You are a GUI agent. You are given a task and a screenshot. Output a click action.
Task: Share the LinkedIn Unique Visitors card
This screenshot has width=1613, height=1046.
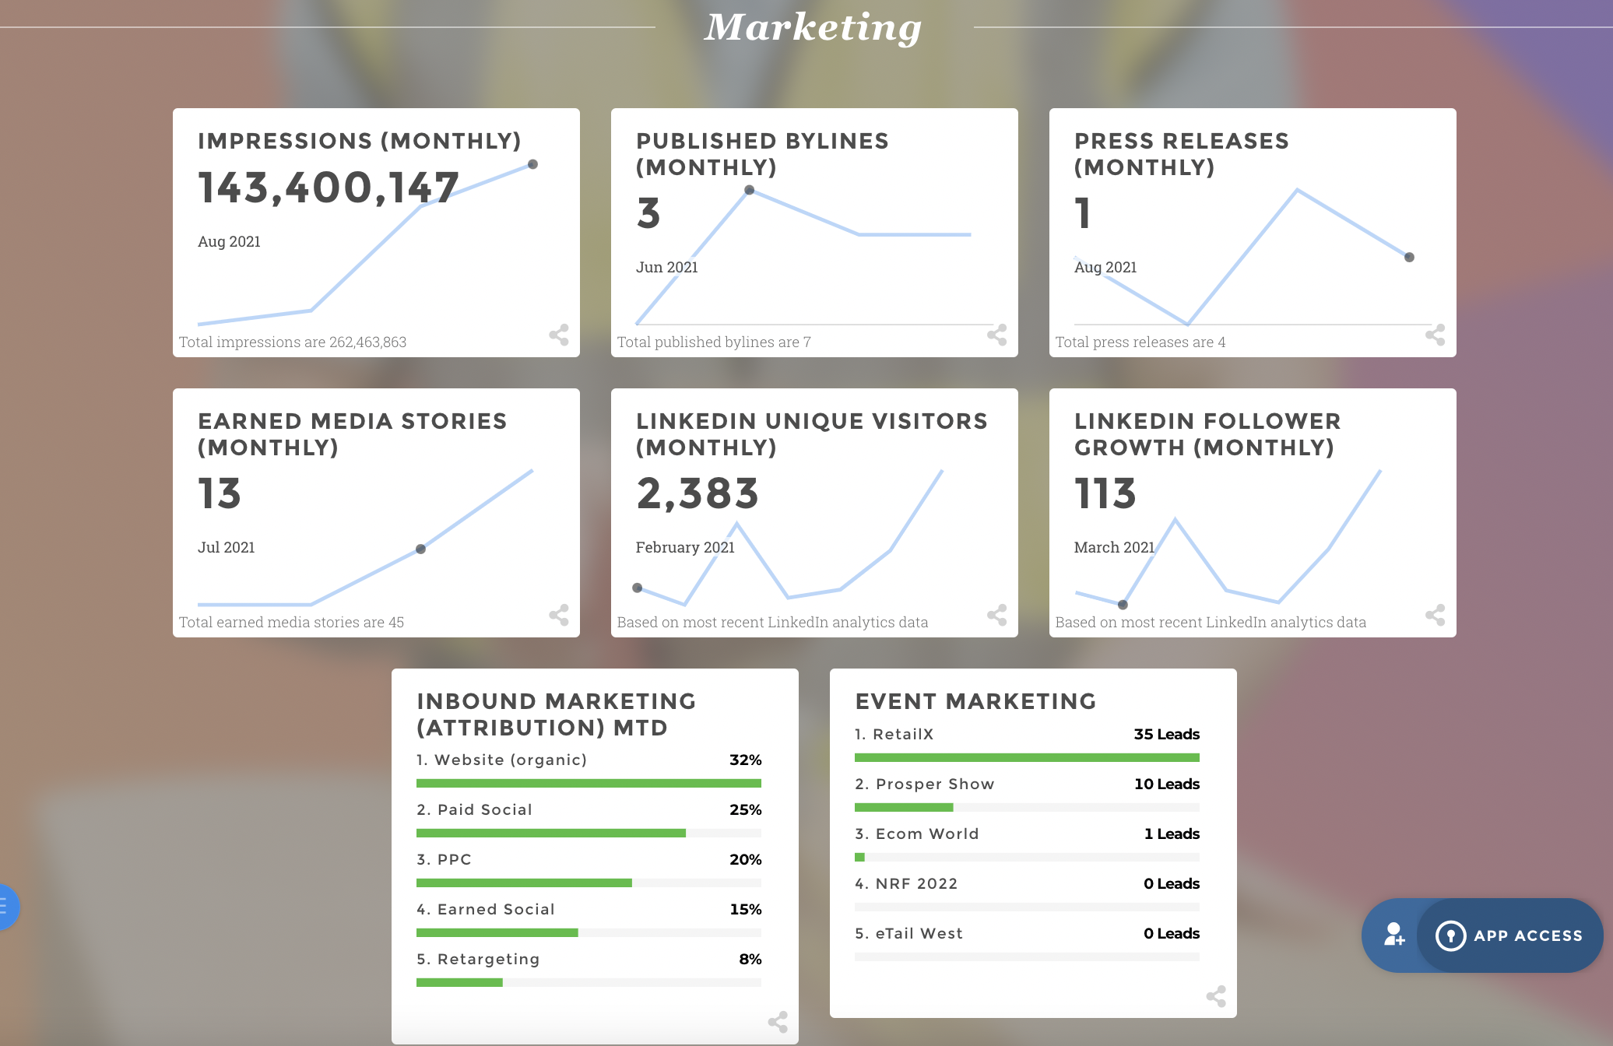997,616
